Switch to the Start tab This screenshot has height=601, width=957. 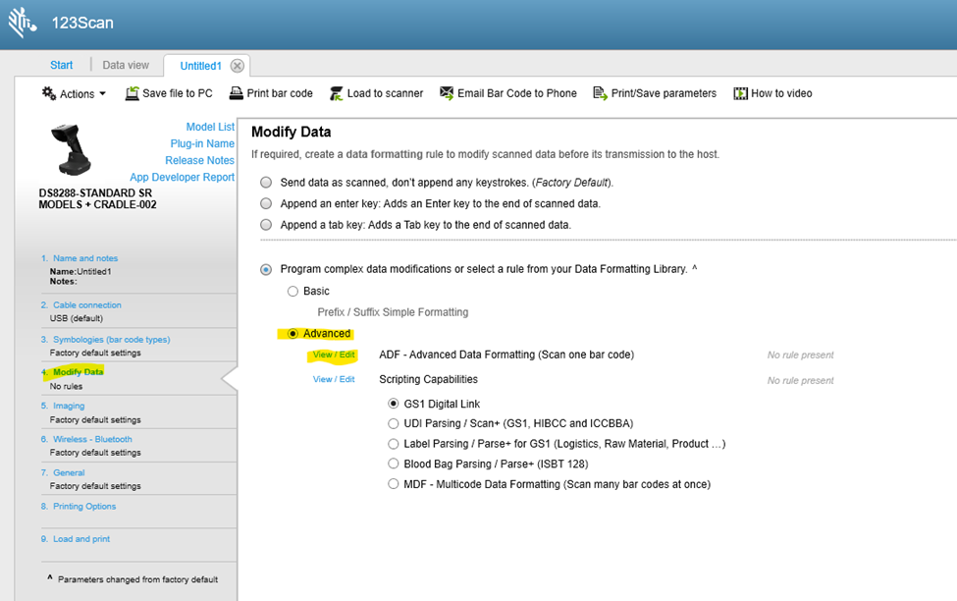[61, 65]
